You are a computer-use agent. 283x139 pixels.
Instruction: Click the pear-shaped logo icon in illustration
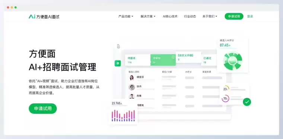(118, 46)
